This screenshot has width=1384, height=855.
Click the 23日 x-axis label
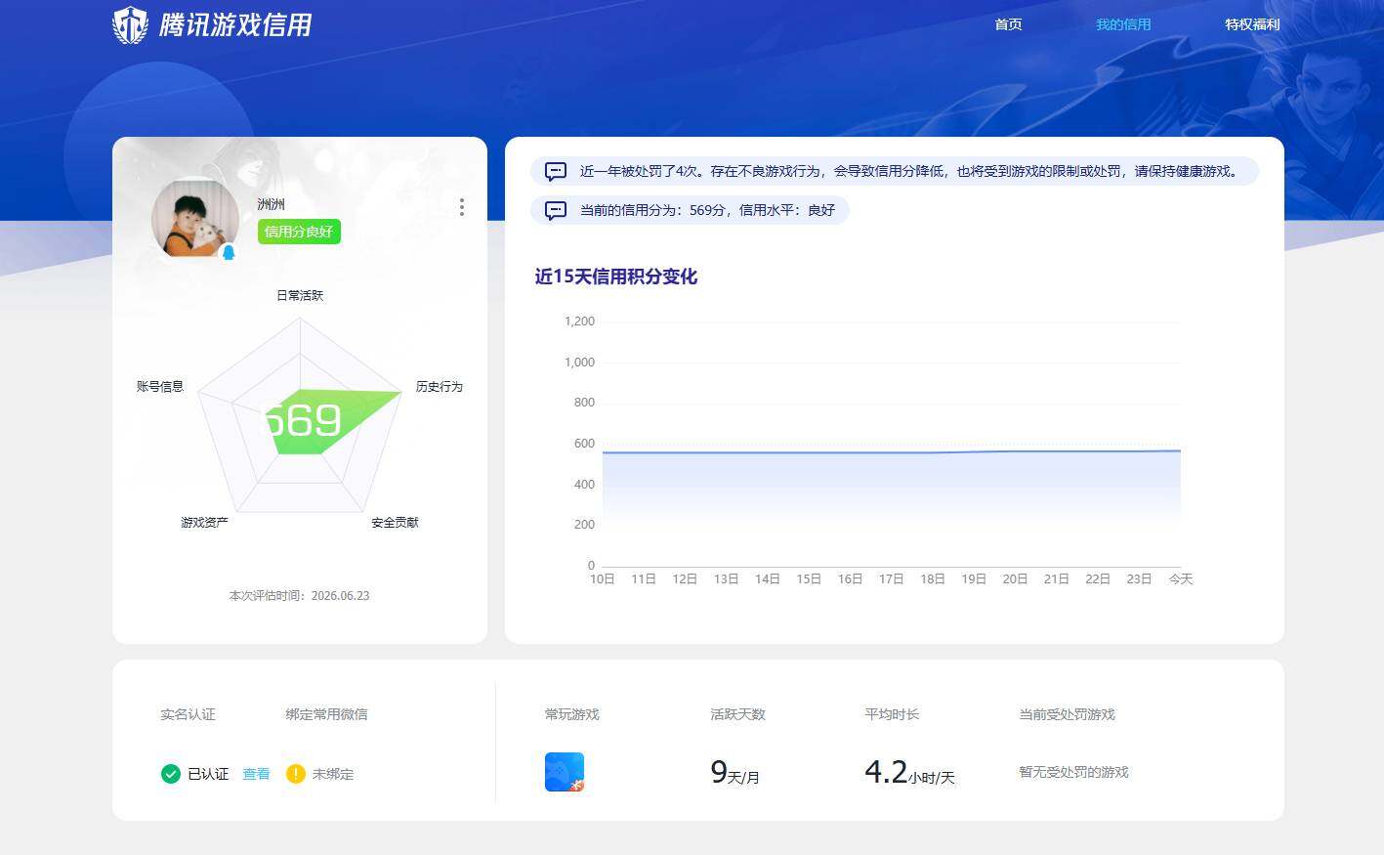pyautogui.click(x=1139, y=579)
